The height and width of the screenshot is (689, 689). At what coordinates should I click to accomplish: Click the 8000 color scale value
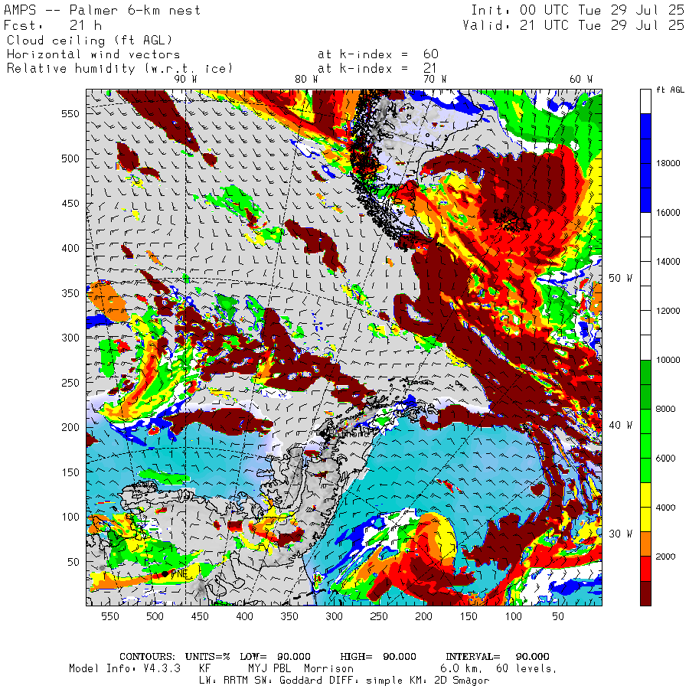666,409
